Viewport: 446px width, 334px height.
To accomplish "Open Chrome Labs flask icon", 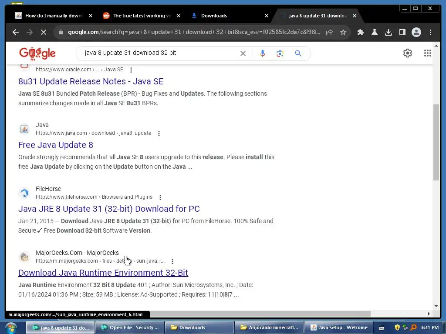I will [x=375, y=32].
